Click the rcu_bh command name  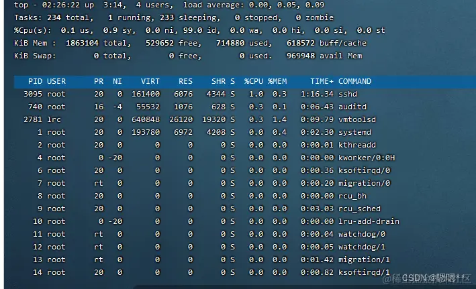click(x=352, y=196)
